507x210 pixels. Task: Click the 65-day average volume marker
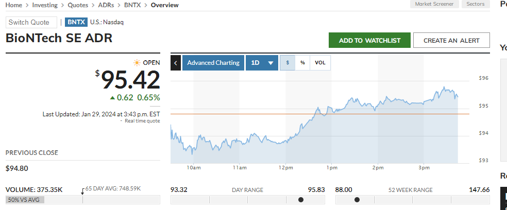coord(82,191)
